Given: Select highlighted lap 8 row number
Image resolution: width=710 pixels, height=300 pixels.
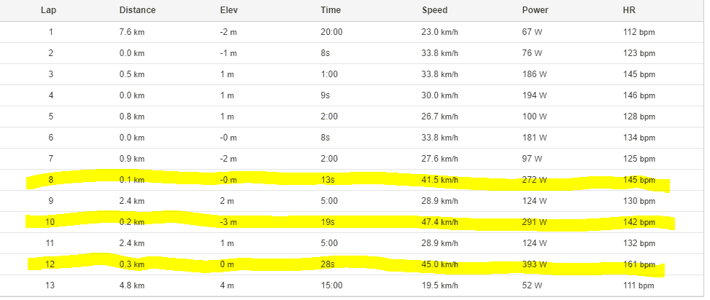Looking at the screenshot, I should 50,179.
